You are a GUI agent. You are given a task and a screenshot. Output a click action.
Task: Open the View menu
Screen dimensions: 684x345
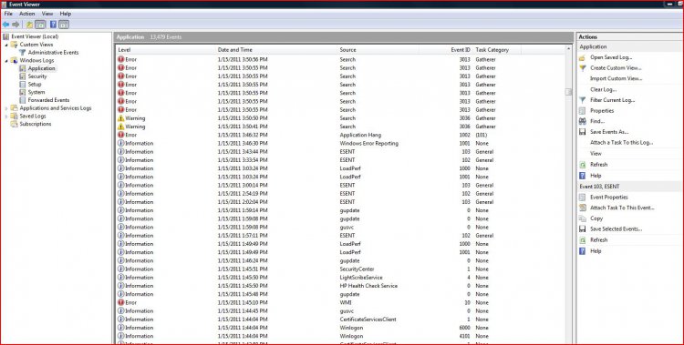point(47,14)
